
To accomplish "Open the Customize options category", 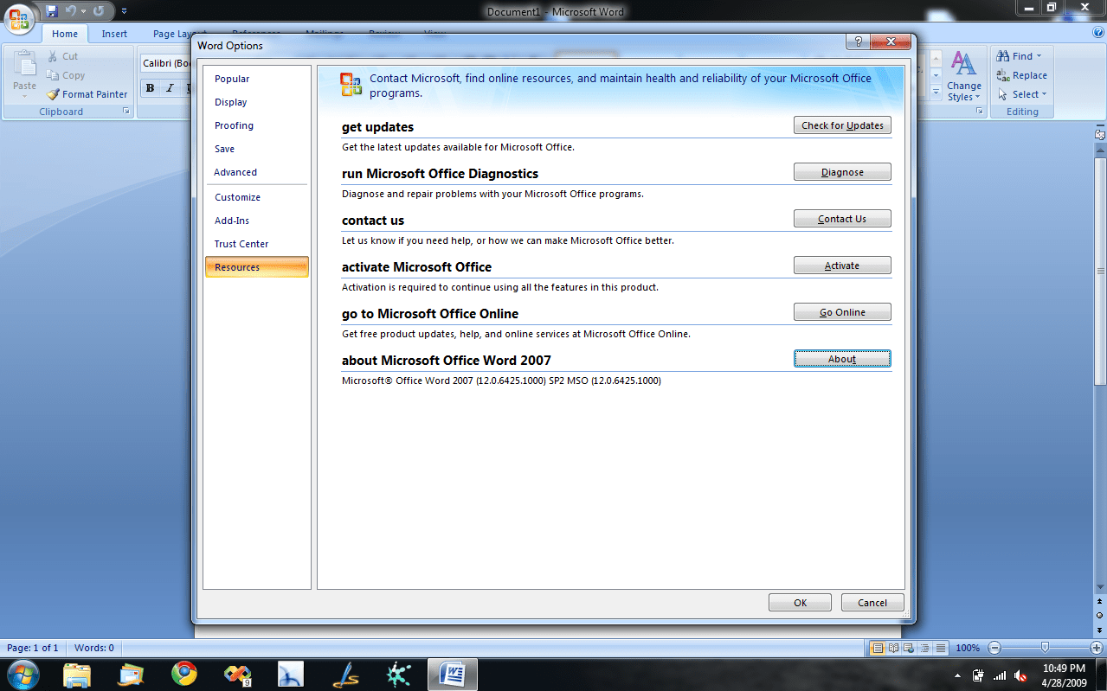I will pos(257,197).
